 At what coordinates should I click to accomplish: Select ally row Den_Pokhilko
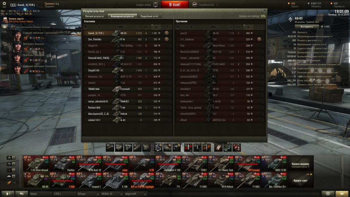pyautogui.click(x=128, y=39)
